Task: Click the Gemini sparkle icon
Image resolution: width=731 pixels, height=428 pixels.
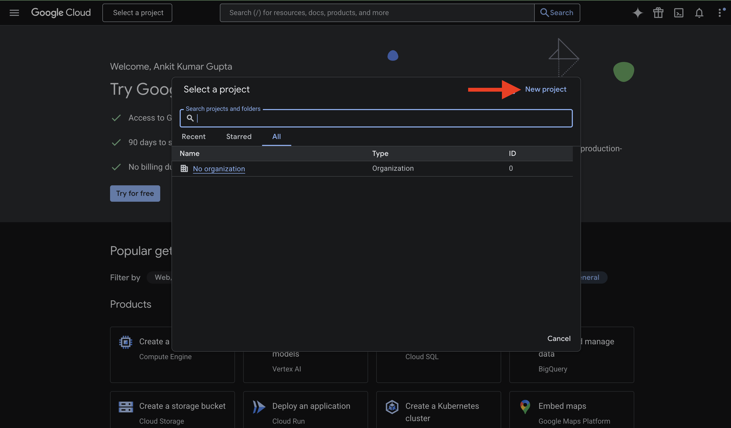Action: (637, 13)
